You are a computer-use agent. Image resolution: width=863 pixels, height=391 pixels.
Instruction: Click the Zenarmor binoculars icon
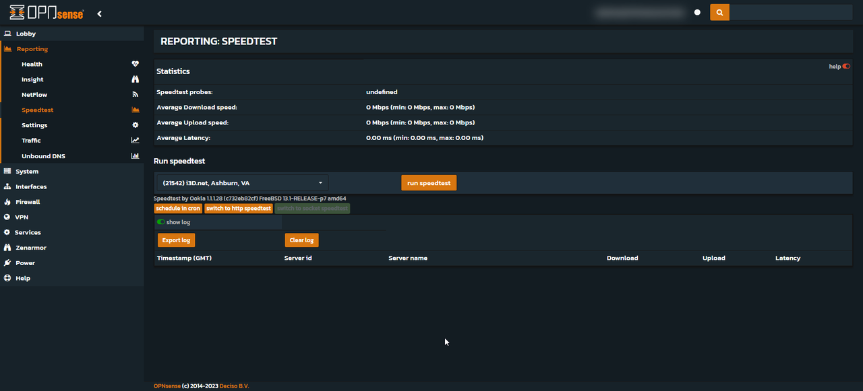click(7, 248)
